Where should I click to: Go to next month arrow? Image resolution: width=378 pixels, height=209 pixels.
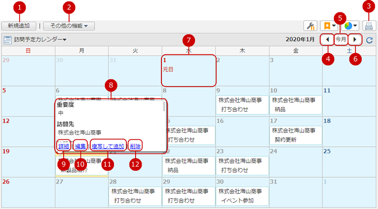point(355,39)
